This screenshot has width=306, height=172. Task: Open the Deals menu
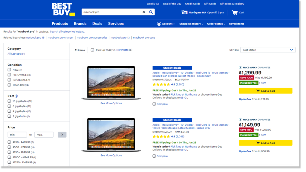click(x=97, y=24)
